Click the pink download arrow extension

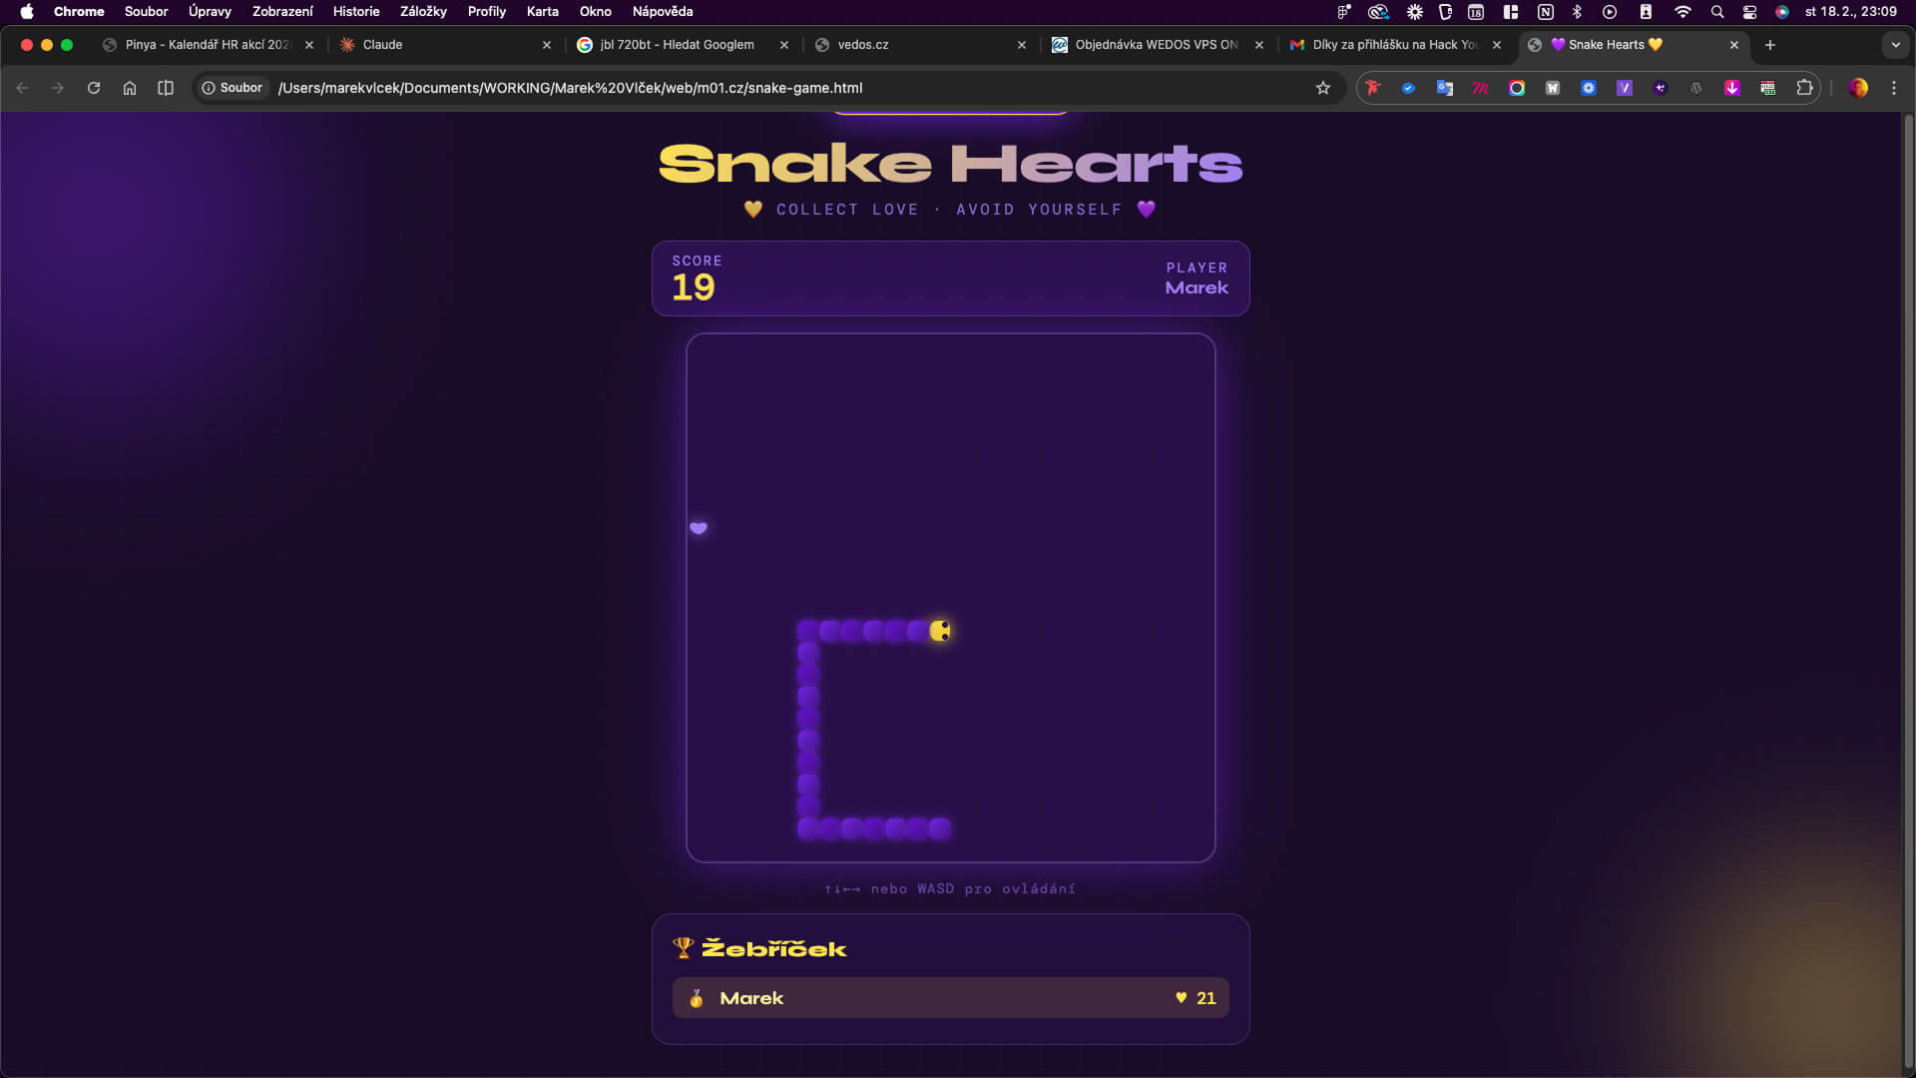tap(1731, 88)
